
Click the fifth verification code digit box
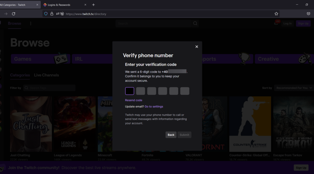174,91
